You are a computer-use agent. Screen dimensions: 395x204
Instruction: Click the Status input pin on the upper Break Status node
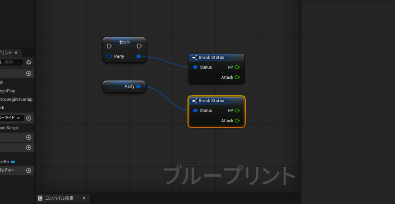[196, 67]
